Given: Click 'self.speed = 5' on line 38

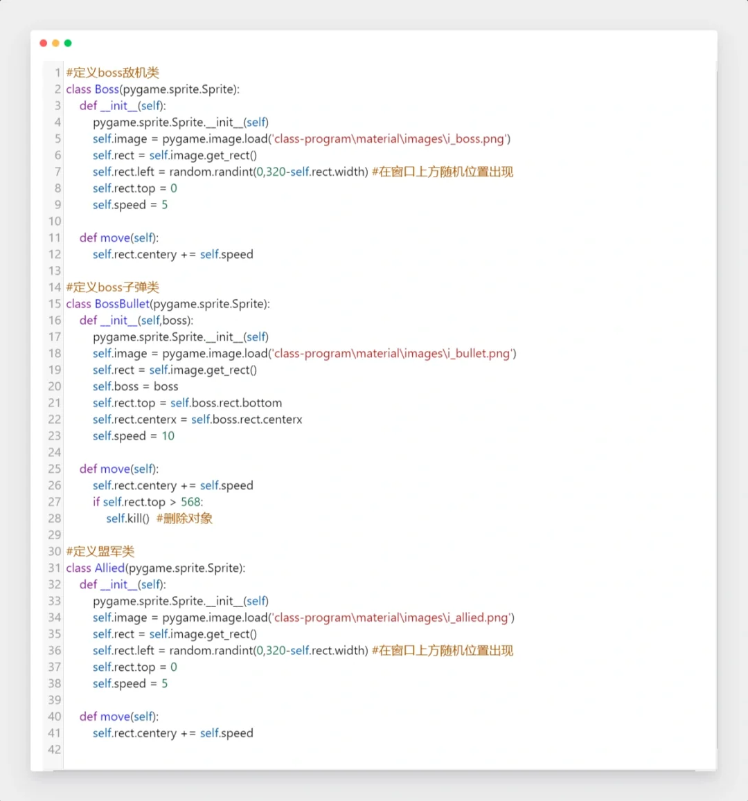Looking at the screenshot, I should (x=130, y=683).
